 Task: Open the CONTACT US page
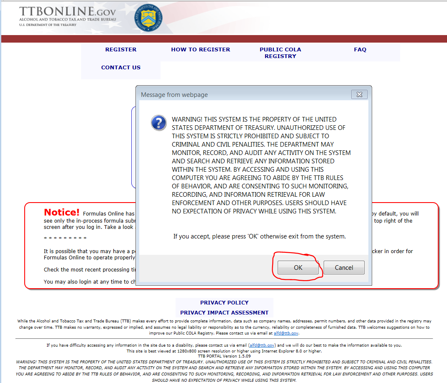[x=121, y=68]
